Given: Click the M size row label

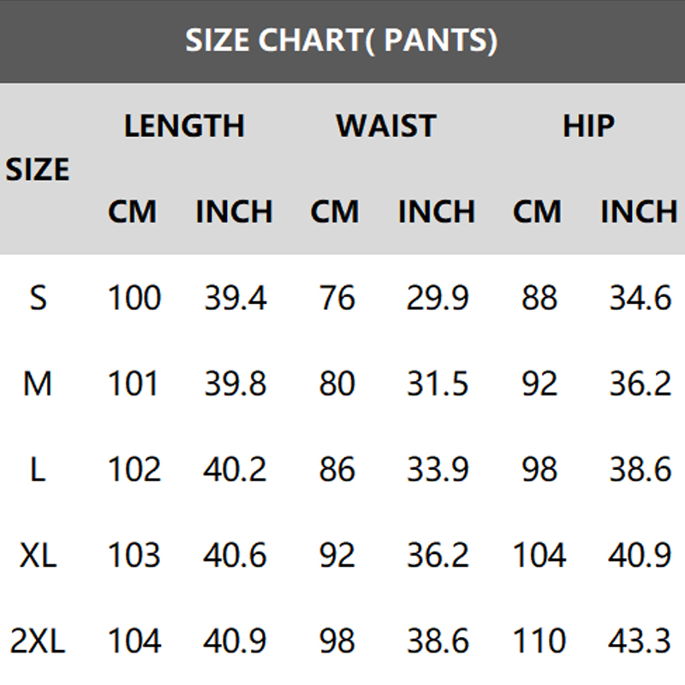Looking at the screenshot, I should (x=38, y=384).
